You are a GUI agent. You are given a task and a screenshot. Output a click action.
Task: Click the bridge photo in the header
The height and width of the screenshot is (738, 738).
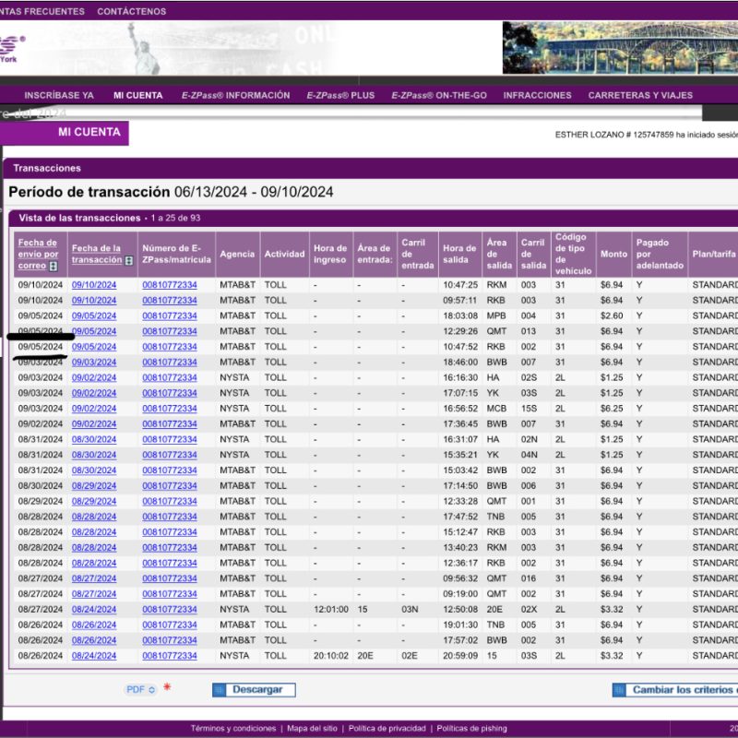pyautogui.click(x=620, y=48)
